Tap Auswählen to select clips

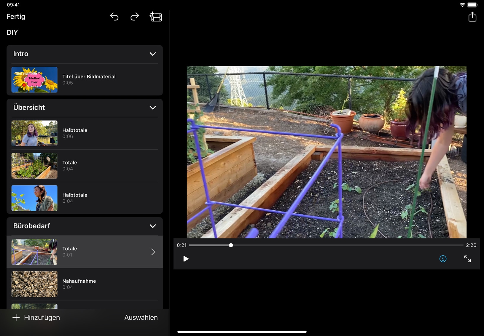[x=141, y=317]
